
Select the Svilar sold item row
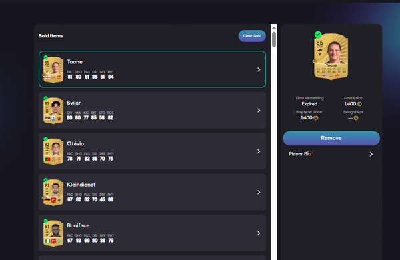tap(152, 111)
